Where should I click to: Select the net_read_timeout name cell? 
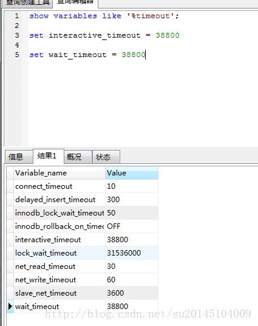[59, 267]
